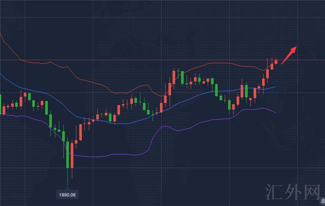Click the tall green candle above the 1890.06 label
325x206 pixels.
pyautogui.click(x=68, y=154)
